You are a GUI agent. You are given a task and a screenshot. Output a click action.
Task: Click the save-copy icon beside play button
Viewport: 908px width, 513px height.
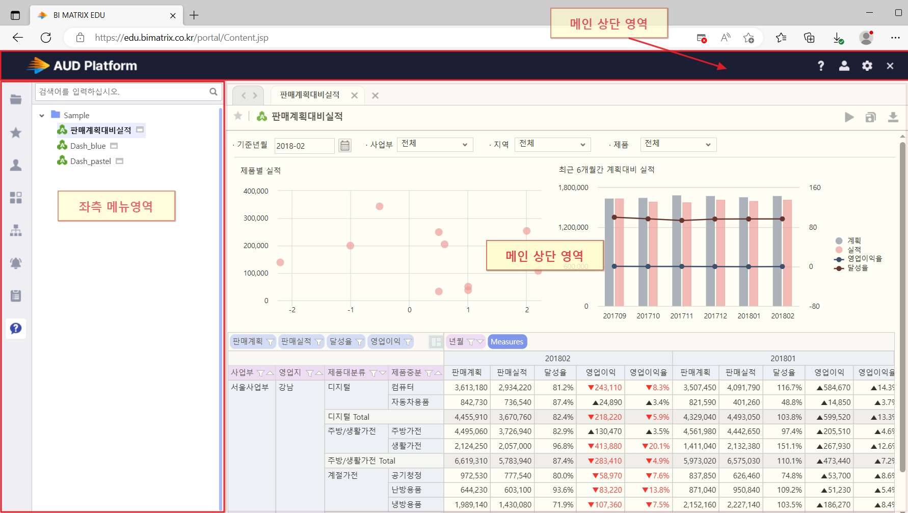coord(871,117)
